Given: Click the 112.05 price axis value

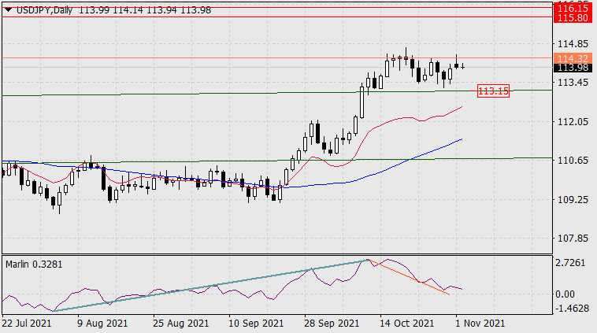Looking at the screenshot, I should coord(573,122).
